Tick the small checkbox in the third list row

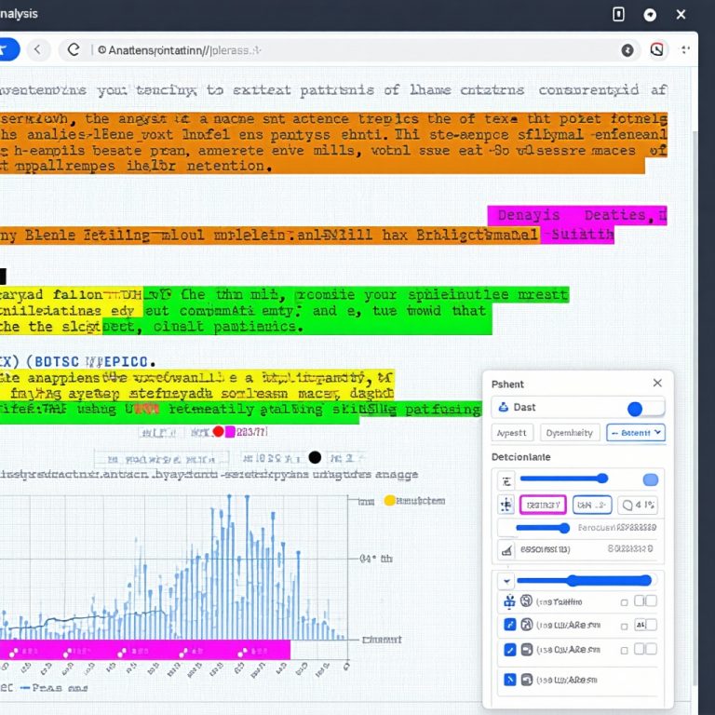click(x=625, y=650)
